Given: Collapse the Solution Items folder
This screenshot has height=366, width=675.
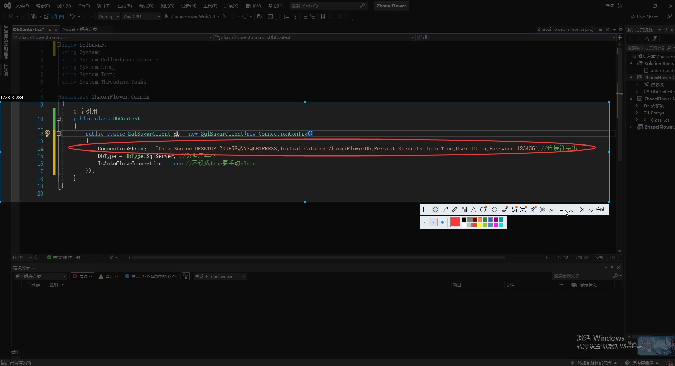Looking at the screenshot, I should point(631,63).
